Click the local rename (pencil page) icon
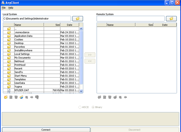 [x=11, y=97]
